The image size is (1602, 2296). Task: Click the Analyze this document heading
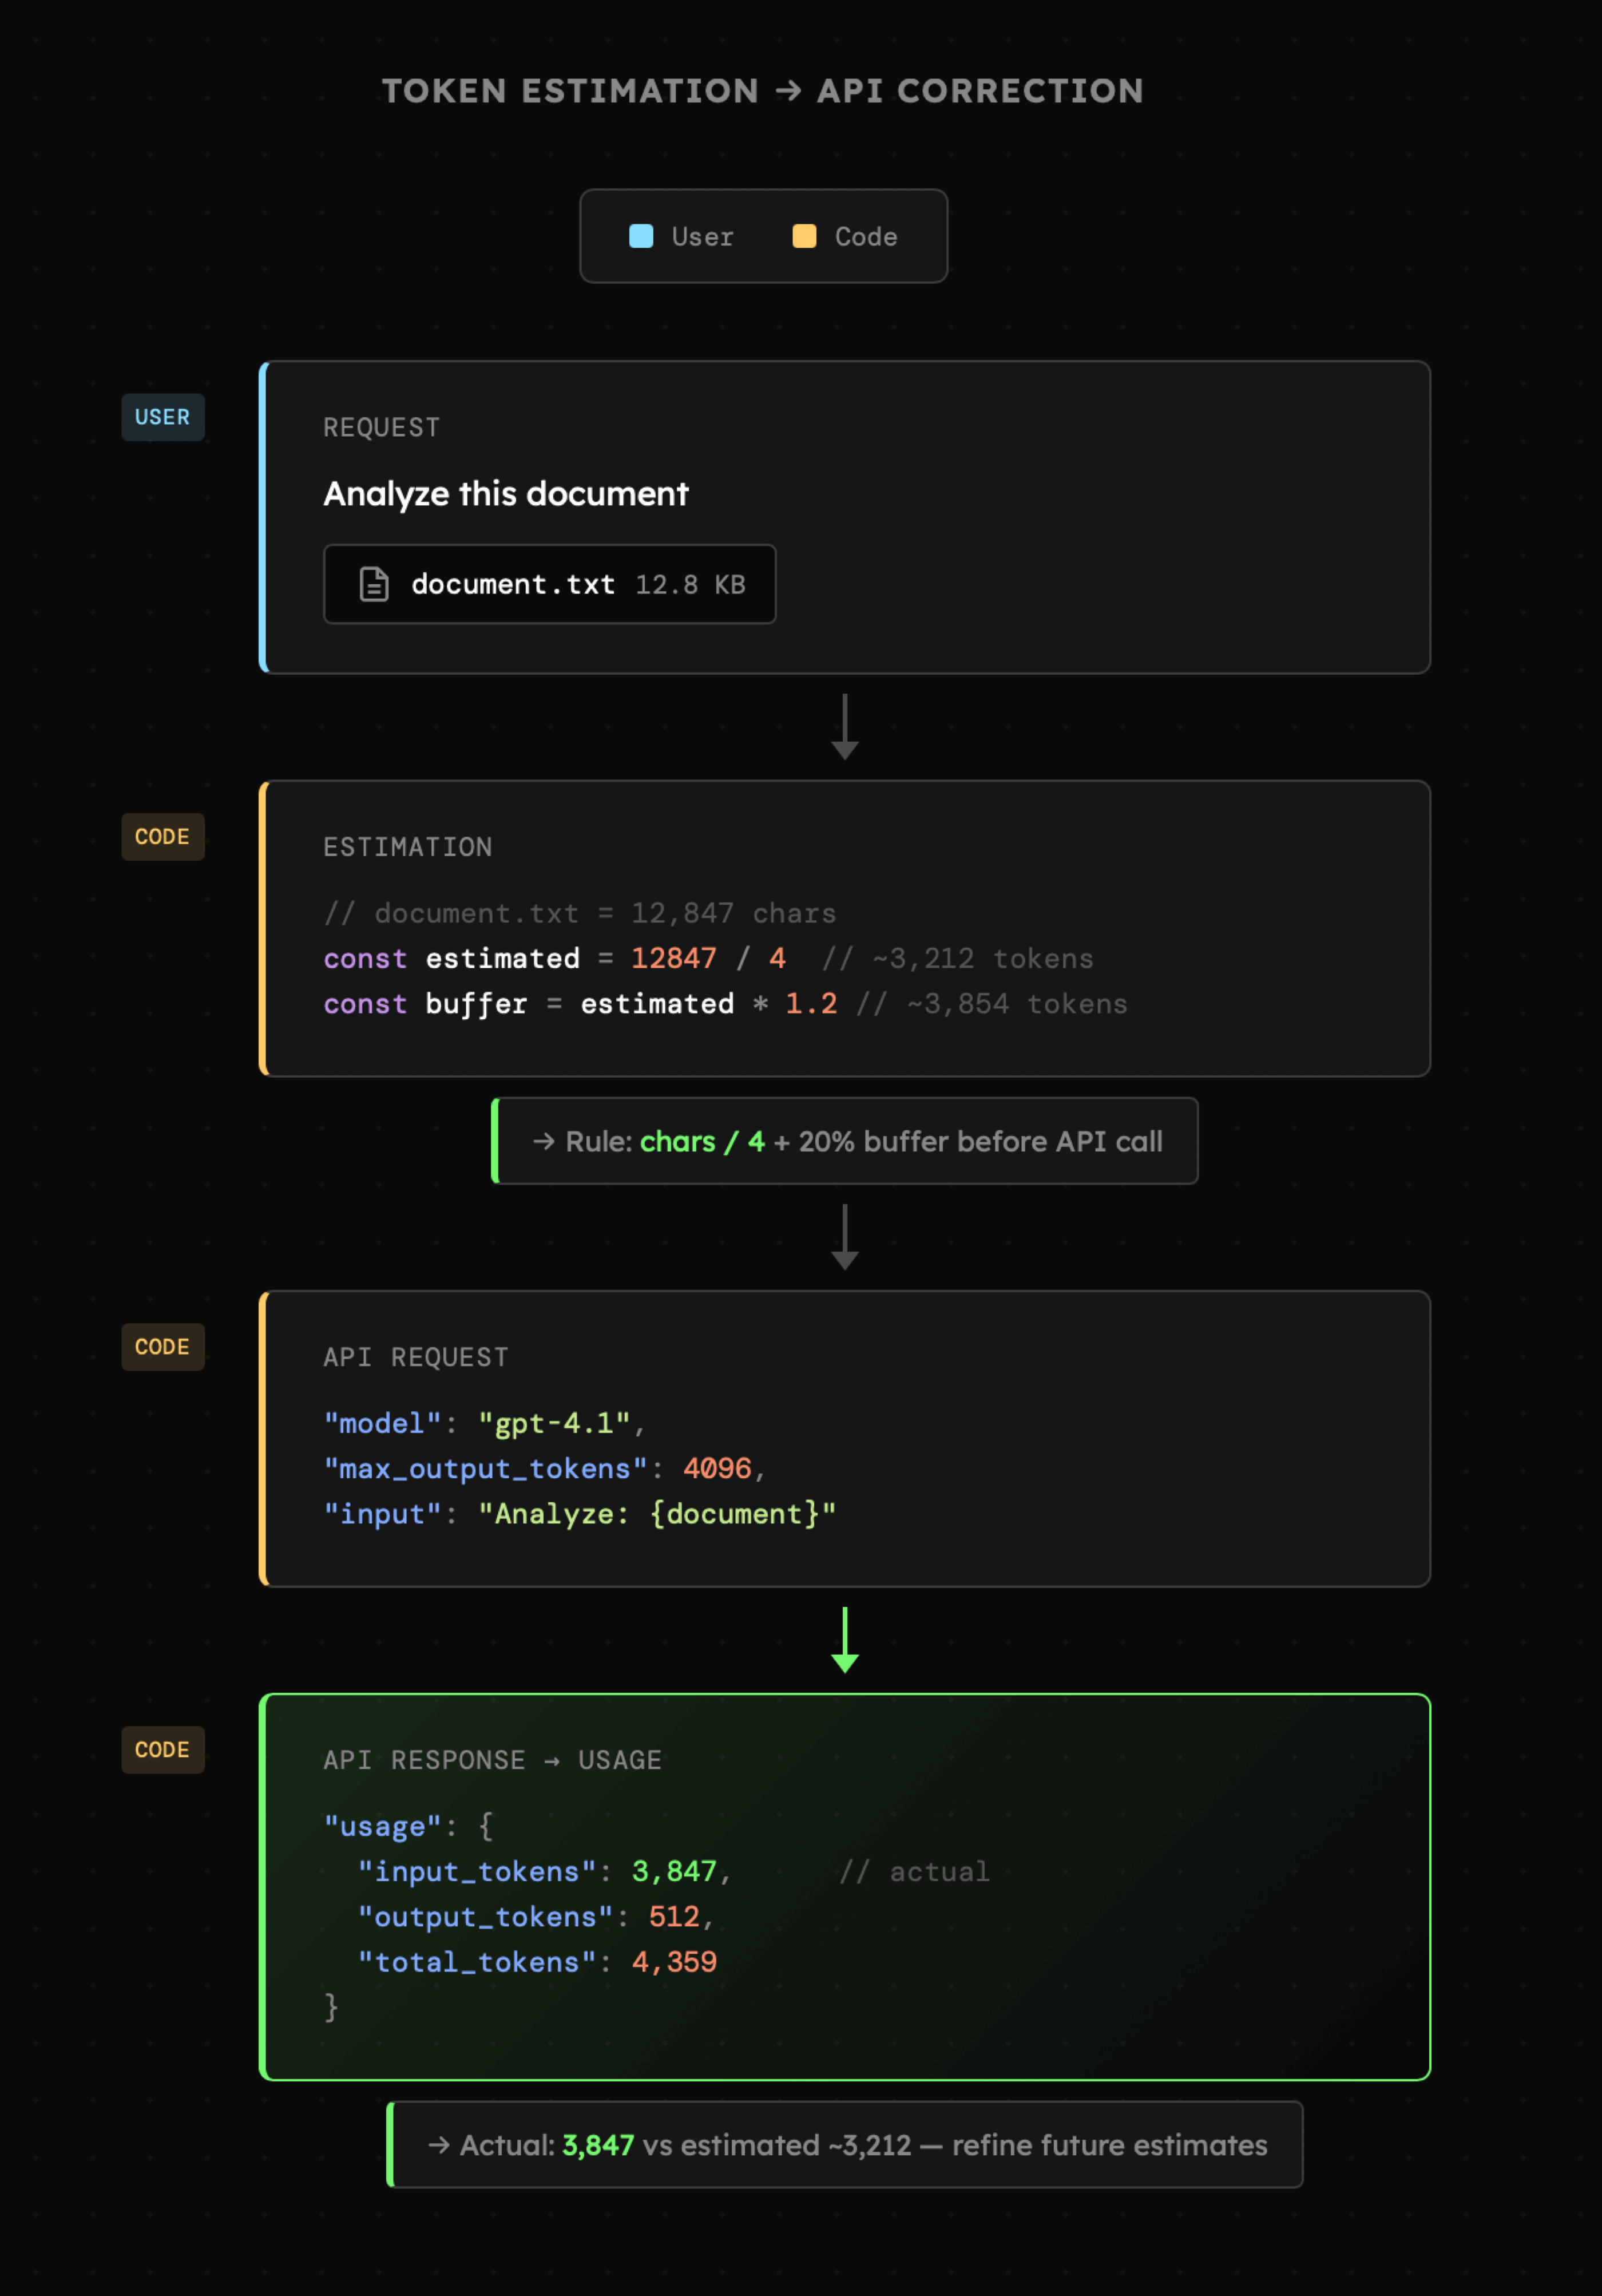tap(506, 494)
